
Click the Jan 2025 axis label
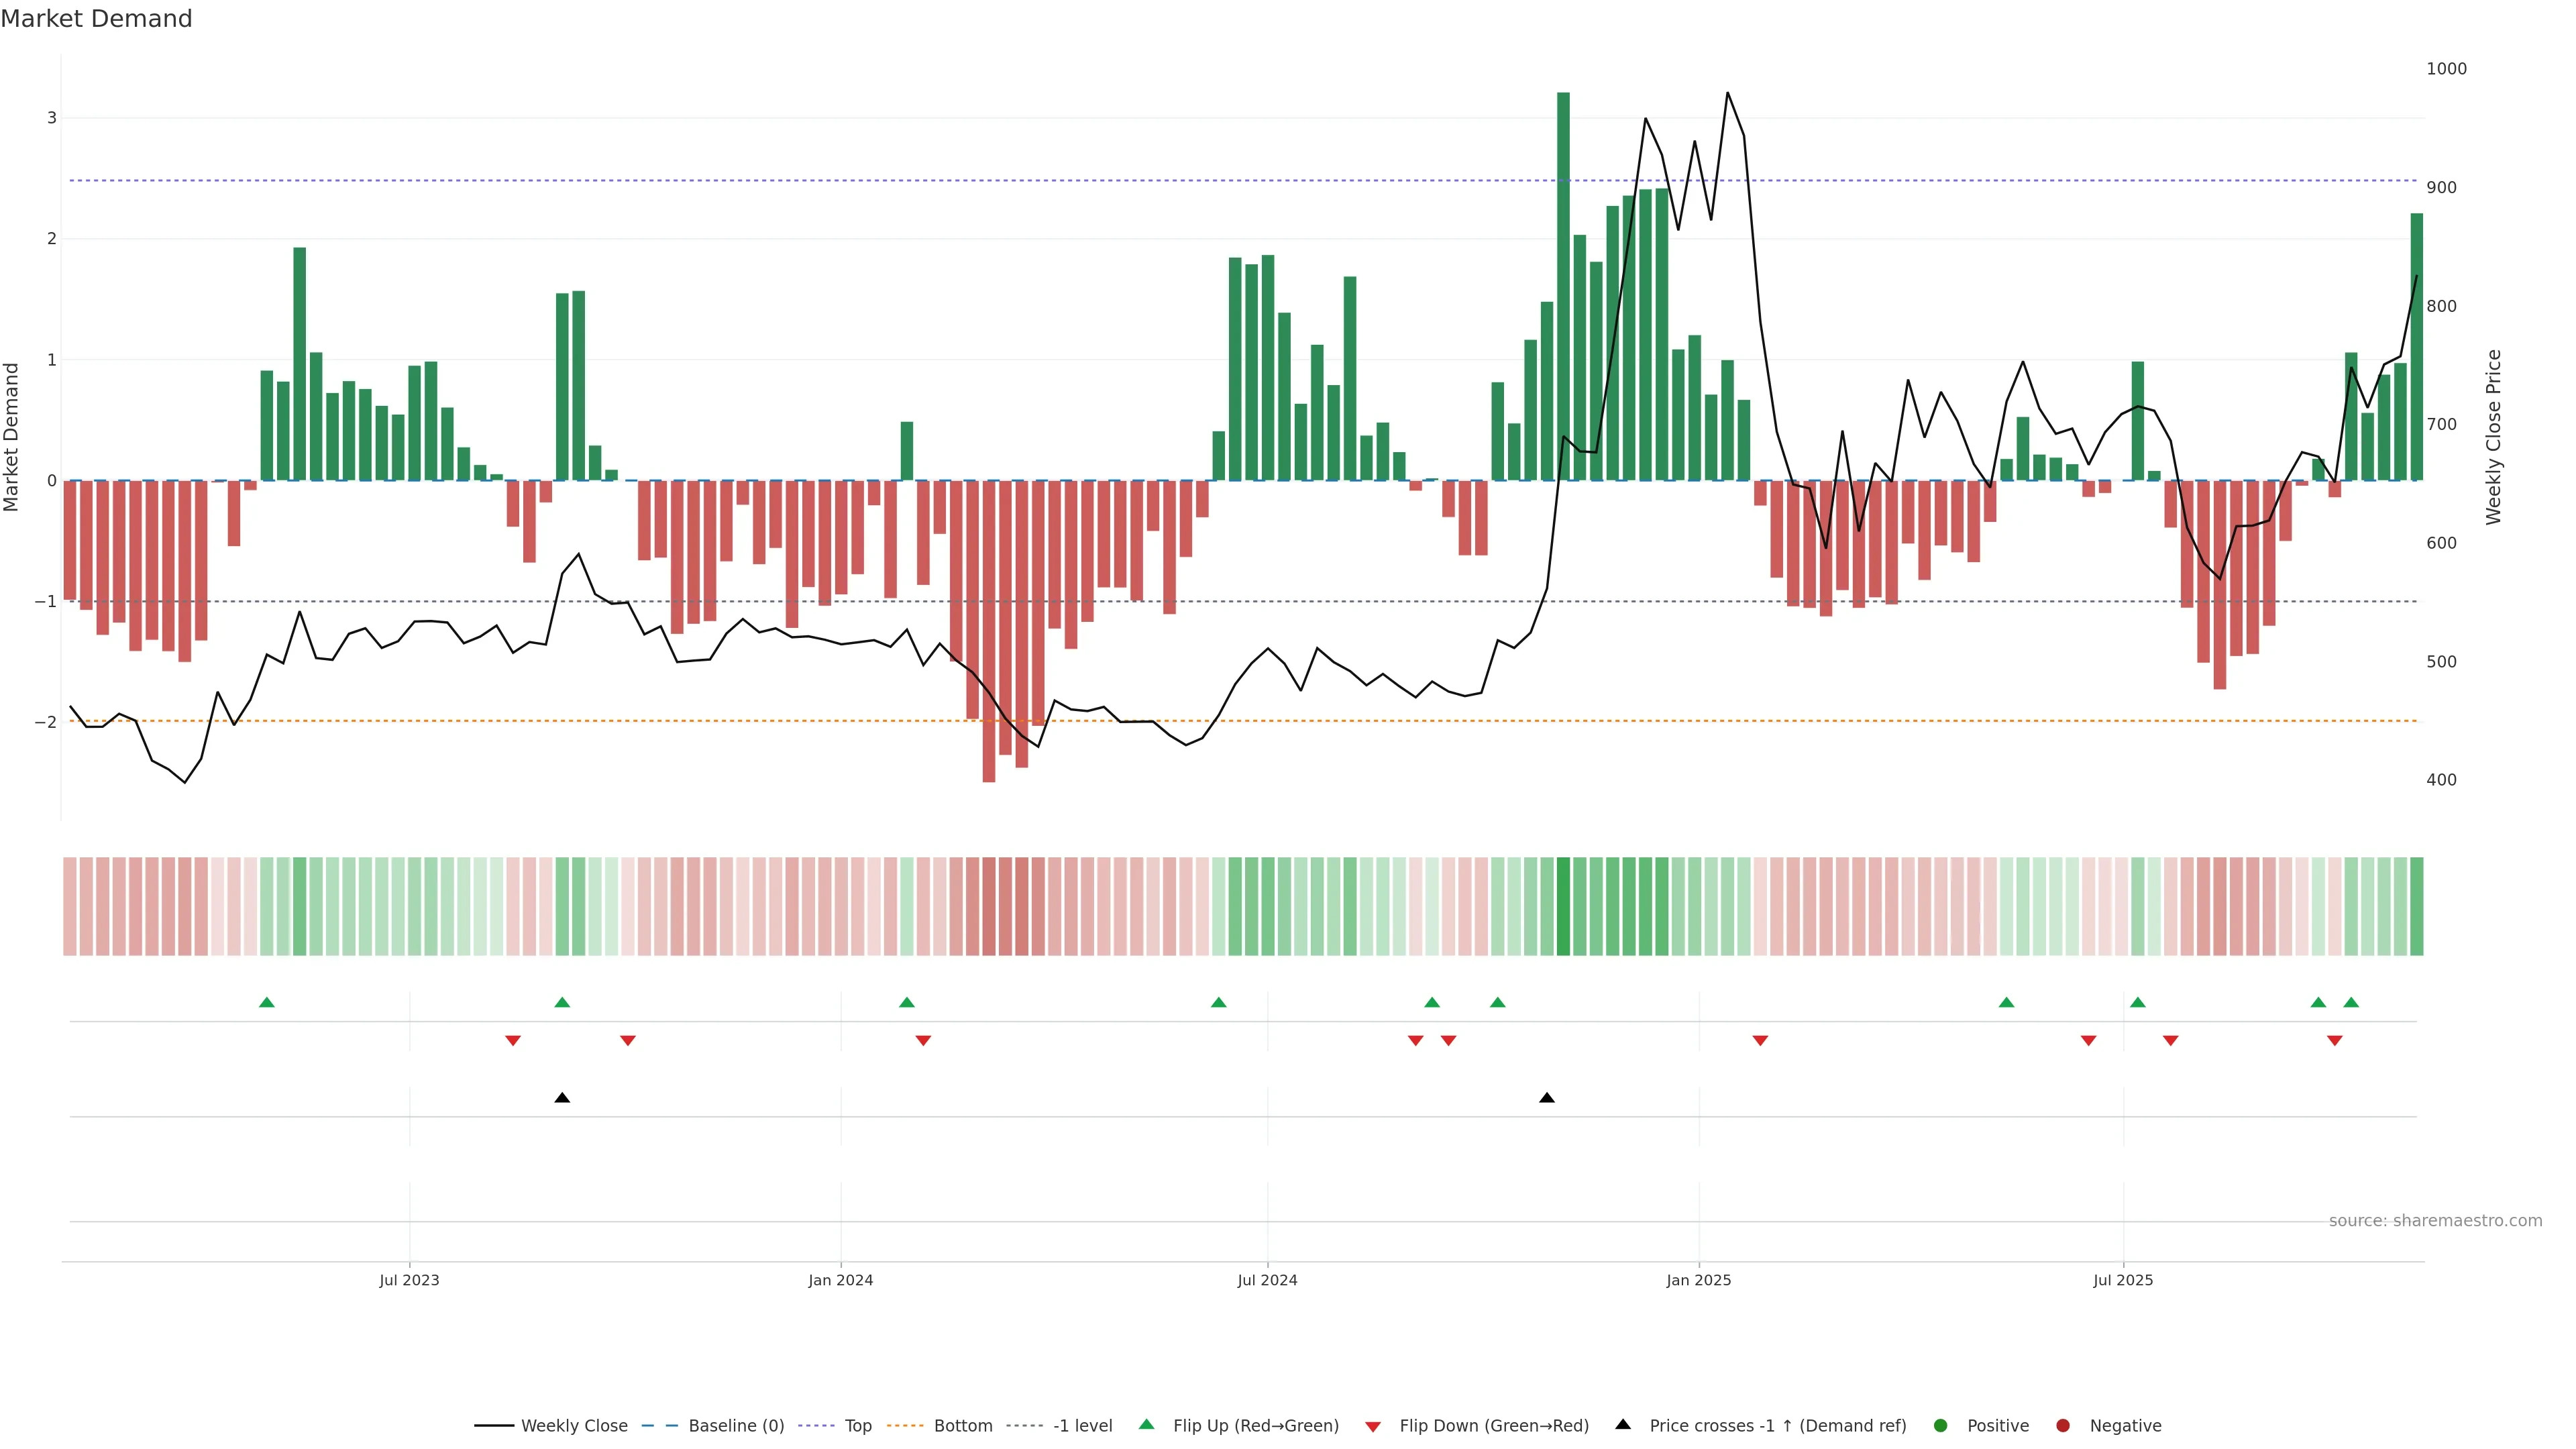pos(1698,1280)
